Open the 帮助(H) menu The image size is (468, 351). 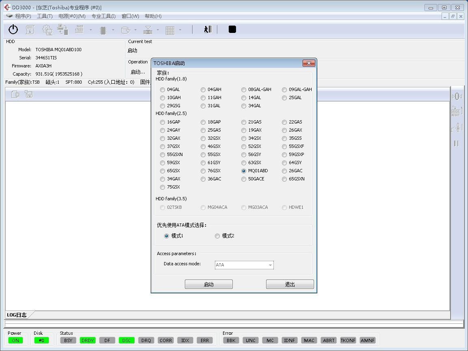(x=153, y=16)
